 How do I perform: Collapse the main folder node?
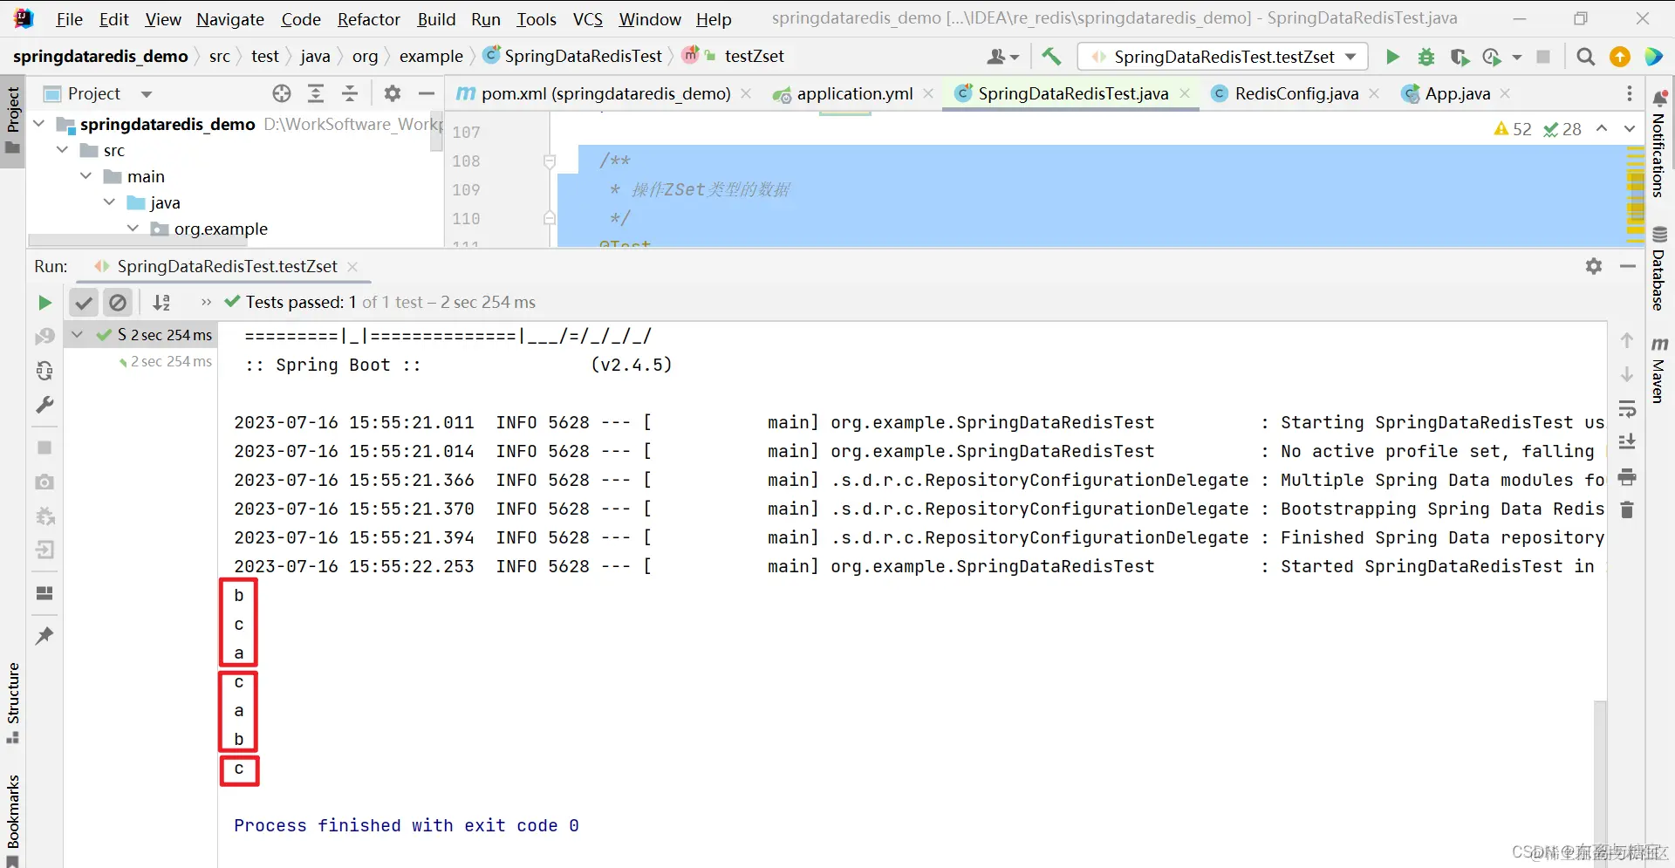[x=85, y=176]
